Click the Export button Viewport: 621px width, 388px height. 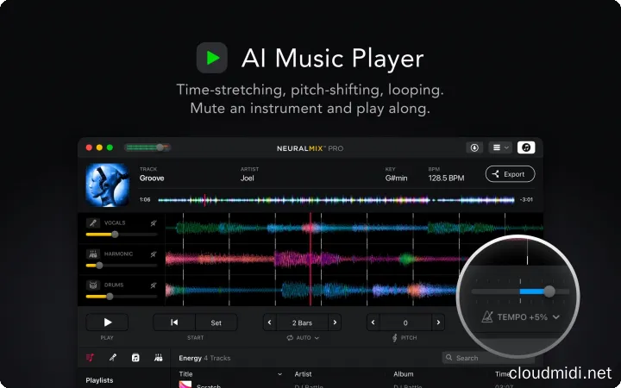click(510, 174)
